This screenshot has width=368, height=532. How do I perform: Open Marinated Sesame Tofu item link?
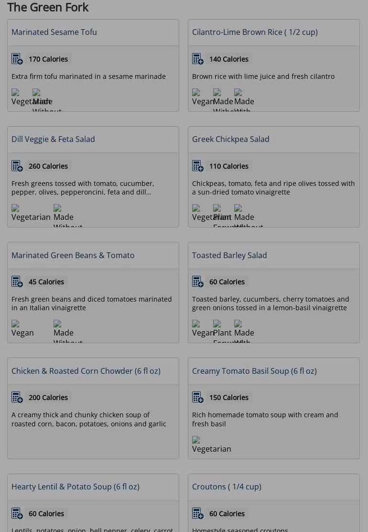click(54, 32)
